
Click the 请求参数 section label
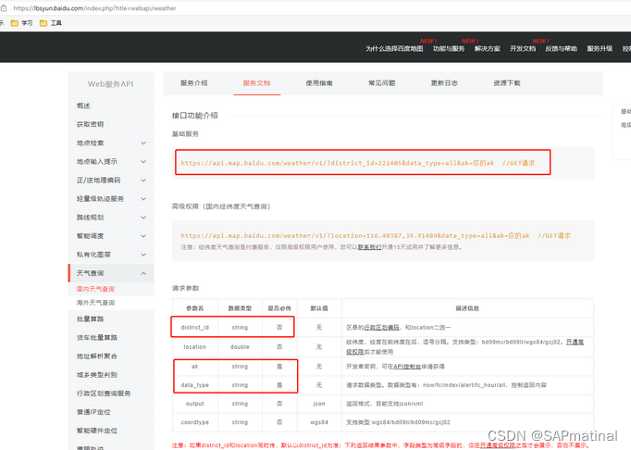coord(186,288)
